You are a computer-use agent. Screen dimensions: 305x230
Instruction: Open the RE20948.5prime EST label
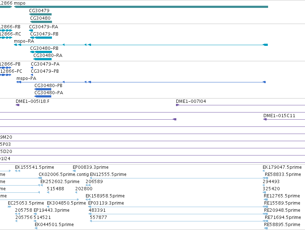[x=282, y=210]
